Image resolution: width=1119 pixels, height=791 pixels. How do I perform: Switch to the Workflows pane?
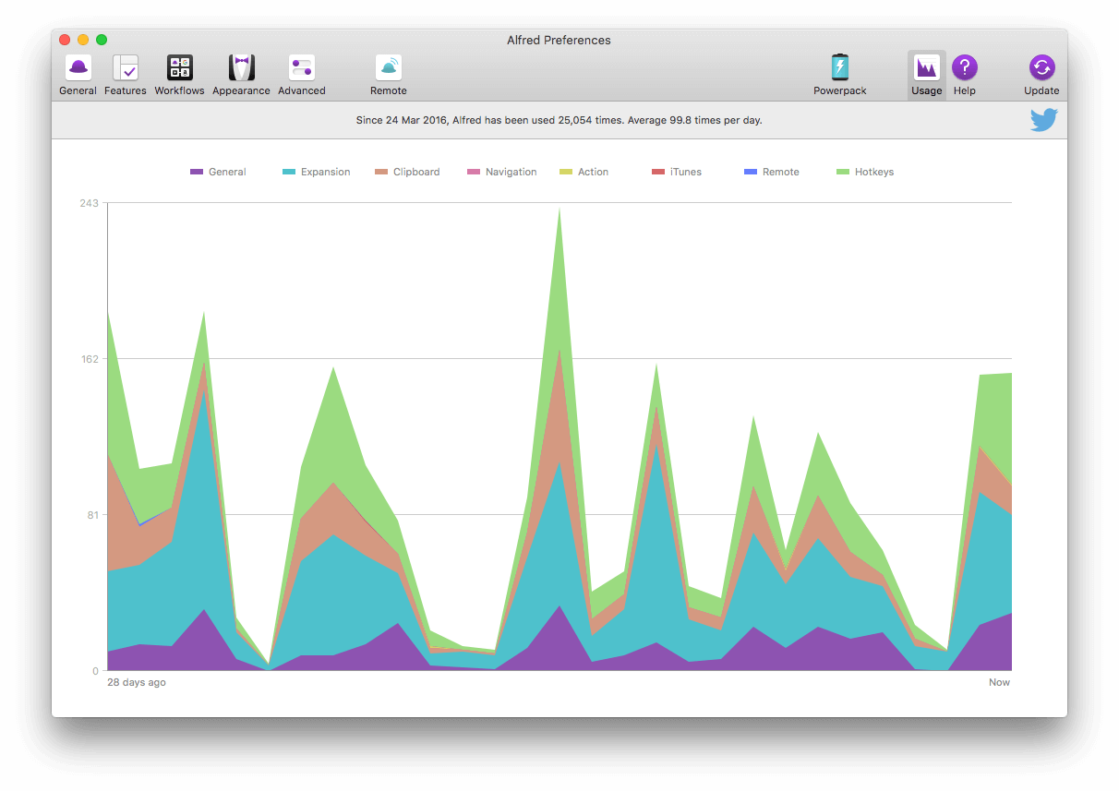click(x=179, y=69)
